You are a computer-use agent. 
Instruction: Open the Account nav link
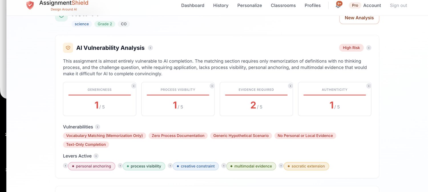point(372,5)
